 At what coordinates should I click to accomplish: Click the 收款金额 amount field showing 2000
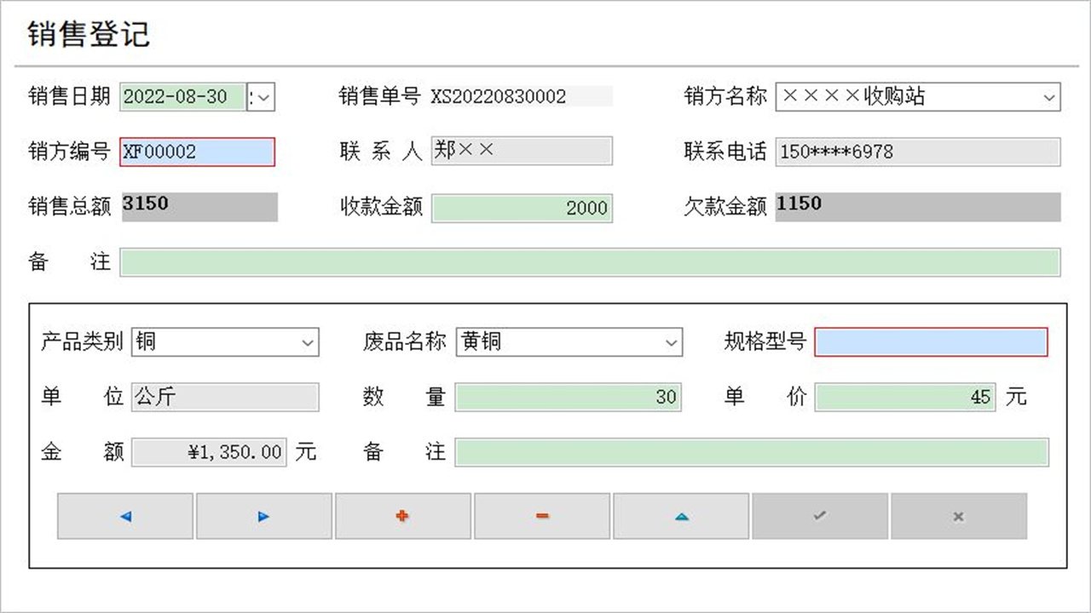pos(522,208)
